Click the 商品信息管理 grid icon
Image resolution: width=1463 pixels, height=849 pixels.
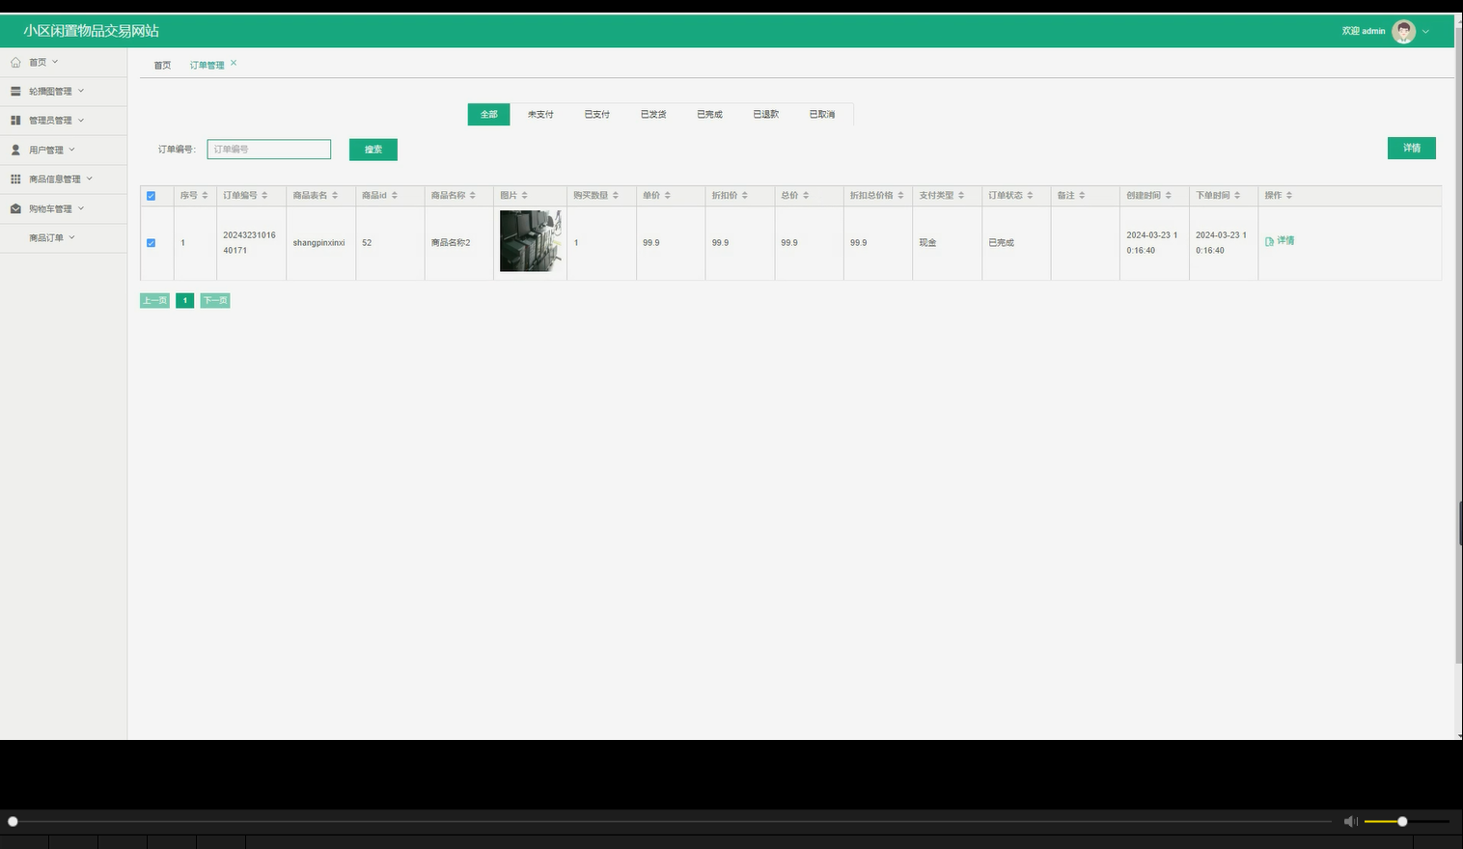point(15,178)
